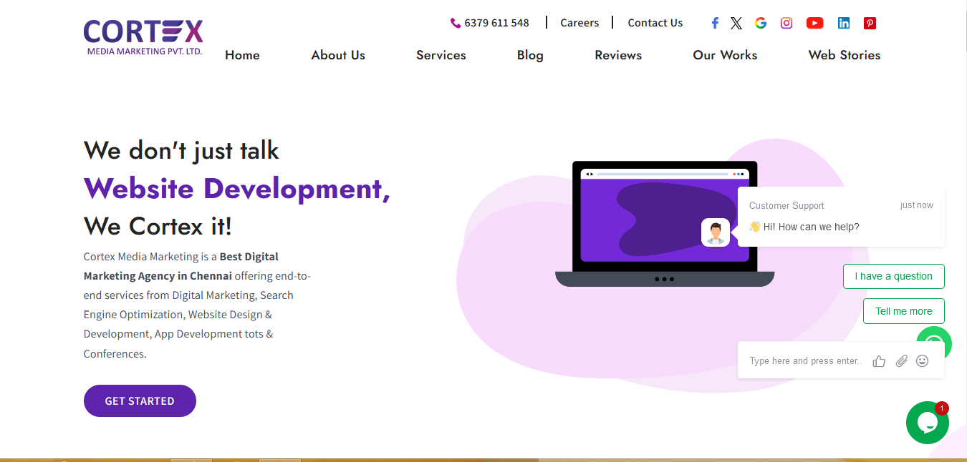The height and width of the screenshot is (462, 967).
Task: Click the Careers link
Action: coord(579,23)
